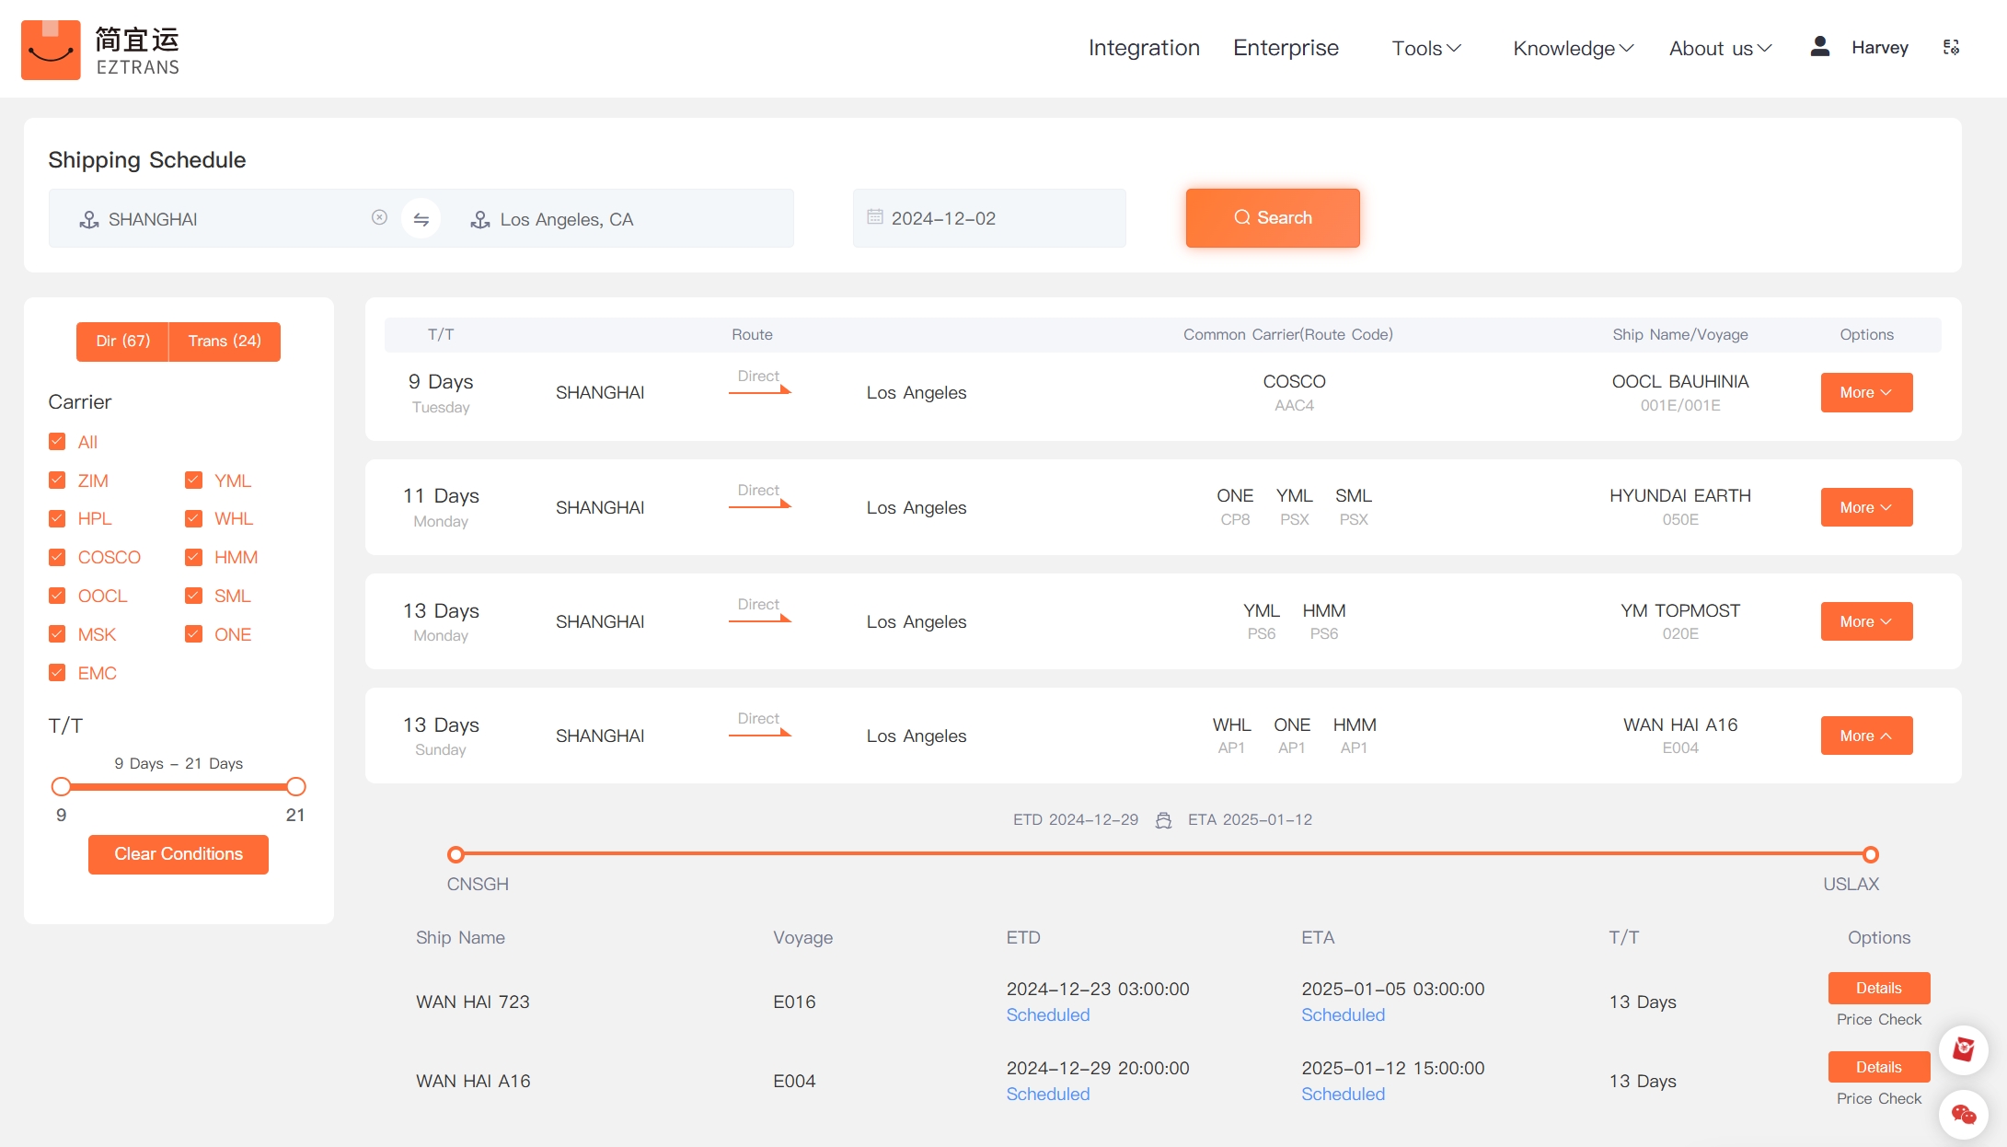The width and height of the screenshot is (2007, 1147).
Task: Open the red envelope floating icon
Action: [x=1963, y=1049]
